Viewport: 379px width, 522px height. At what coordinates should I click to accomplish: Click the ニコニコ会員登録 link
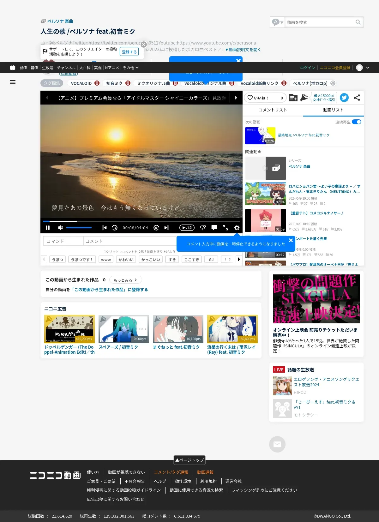335,68
